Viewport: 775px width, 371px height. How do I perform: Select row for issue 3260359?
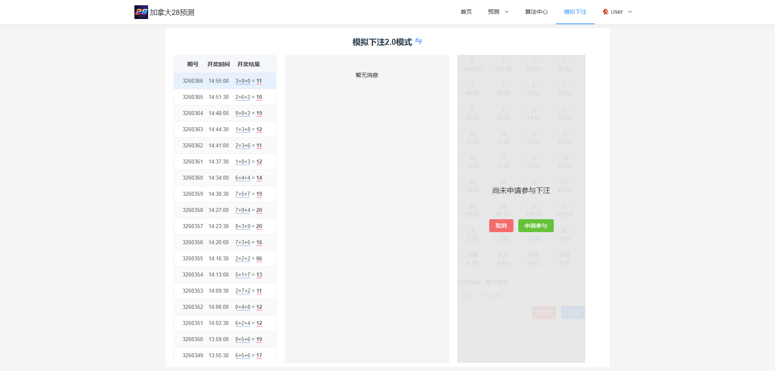coord(225,194)
